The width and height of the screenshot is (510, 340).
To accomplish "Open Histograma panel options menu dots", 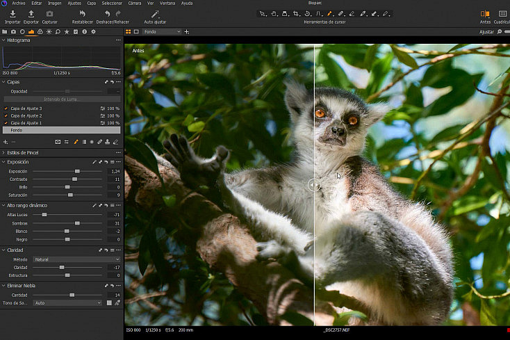I will tap(118, 40).
